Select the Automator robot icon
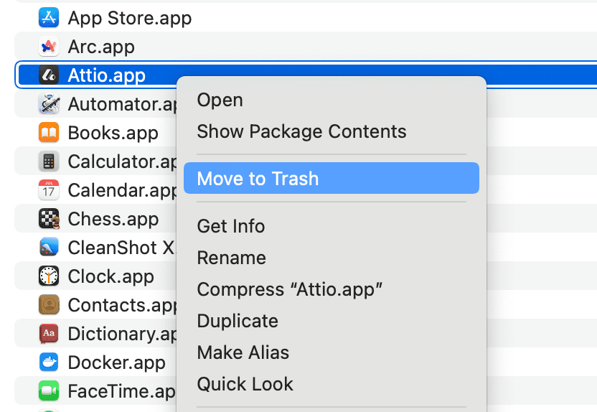Viewport: 597px width, 412px height. tap(49, 104)
